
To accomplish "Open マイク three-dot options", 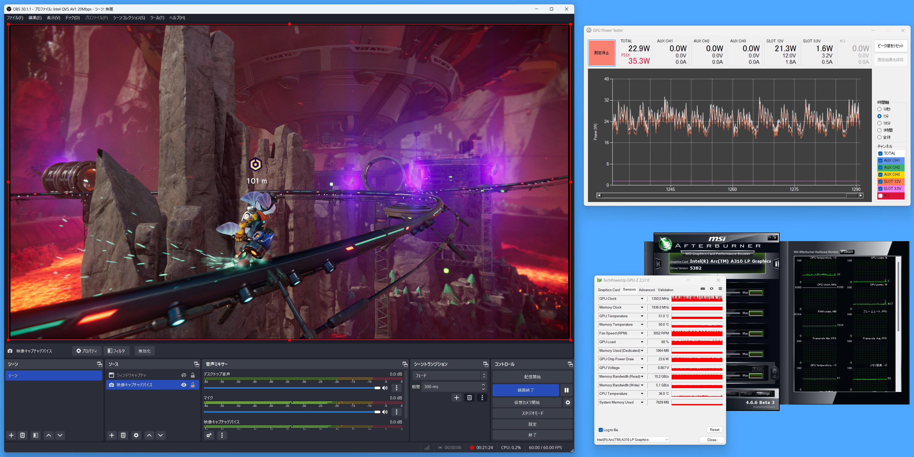I will [397, 412].
